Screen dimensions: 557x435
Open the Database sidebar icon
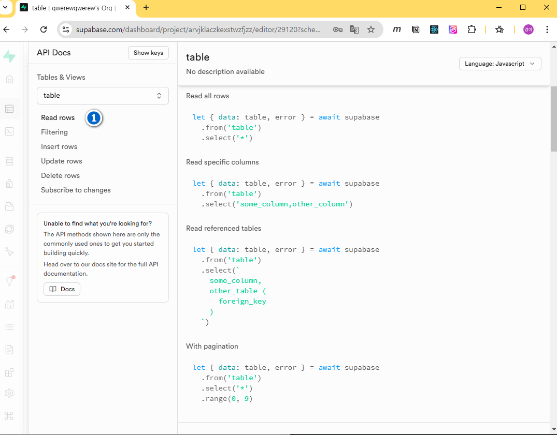tap(9, 161)
